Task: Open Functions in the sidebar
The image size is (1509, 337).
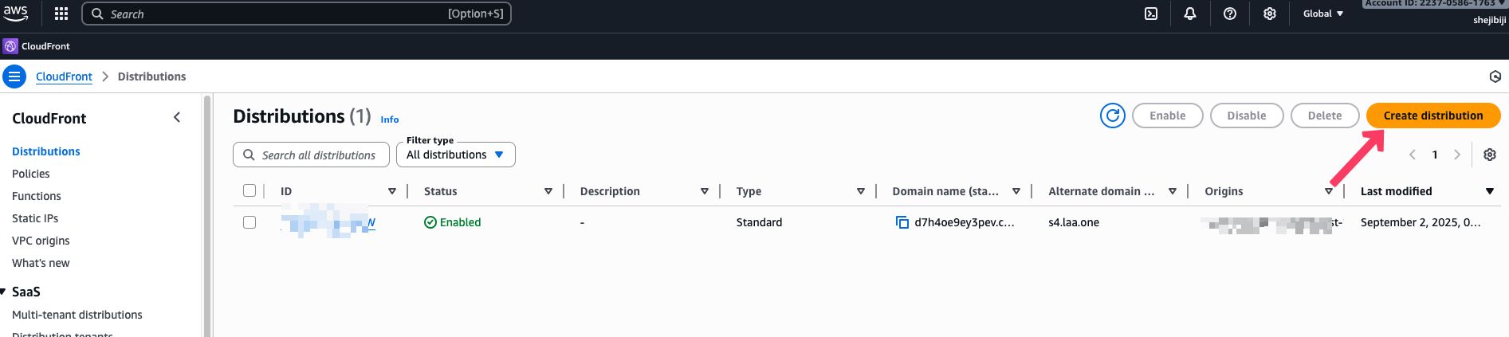Action: [37, 196]
